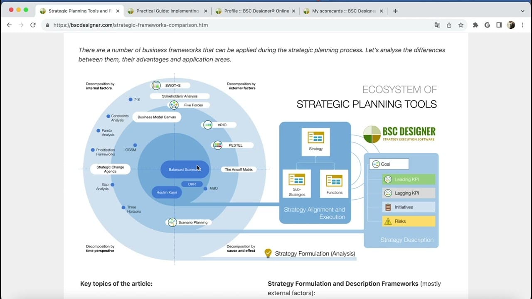The height and width of the screenshot is (299, 532).
Task: Close the Practical Guide tab
Action: pos(205,11)
